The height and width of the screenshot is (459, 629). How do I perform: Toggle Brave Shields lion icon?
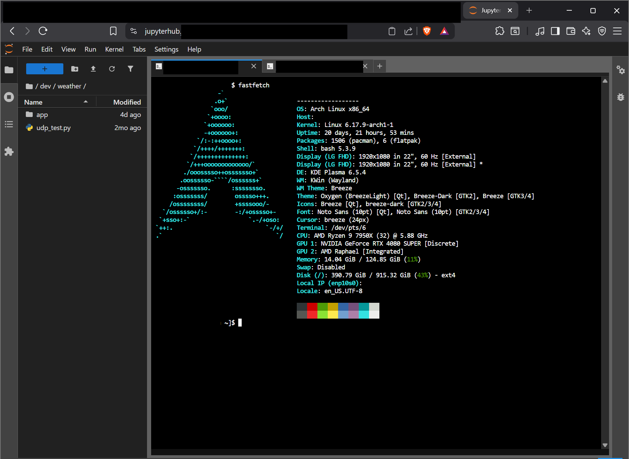pyautogui.click(x=427, y=31)
